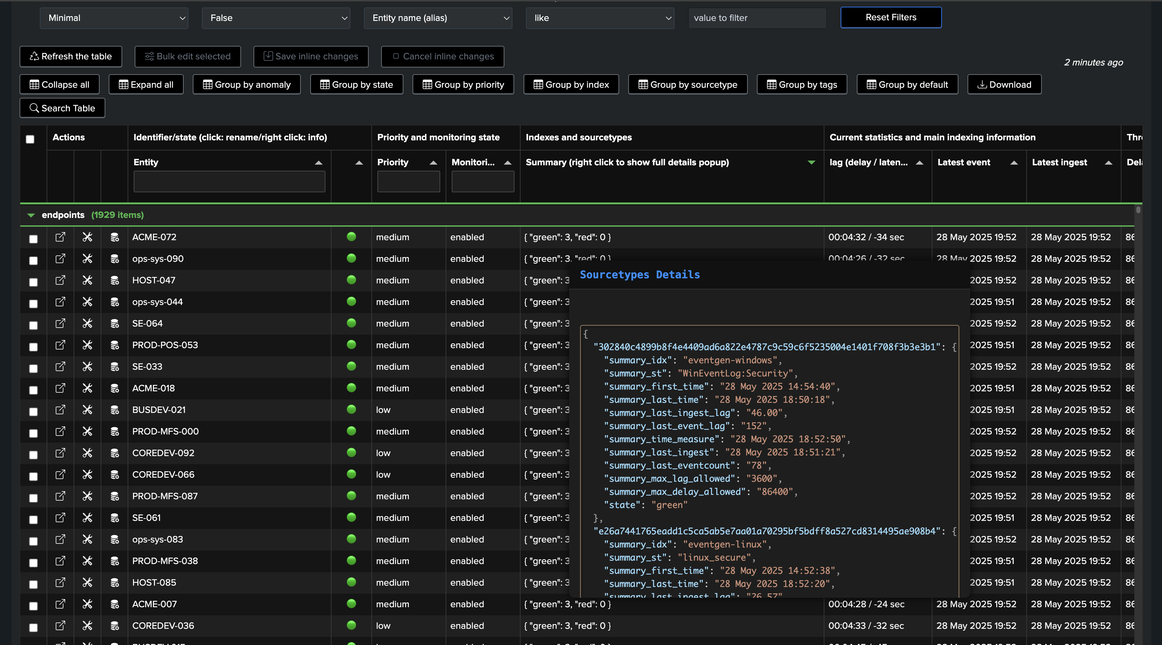Click green status dot for SE-064

(x=351, y=323)
